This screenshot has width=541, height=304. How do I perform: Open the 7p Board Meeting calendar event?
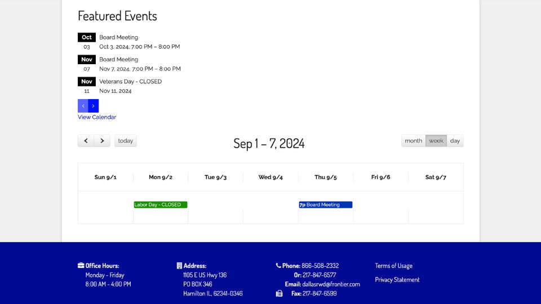(x=325, y=205)
